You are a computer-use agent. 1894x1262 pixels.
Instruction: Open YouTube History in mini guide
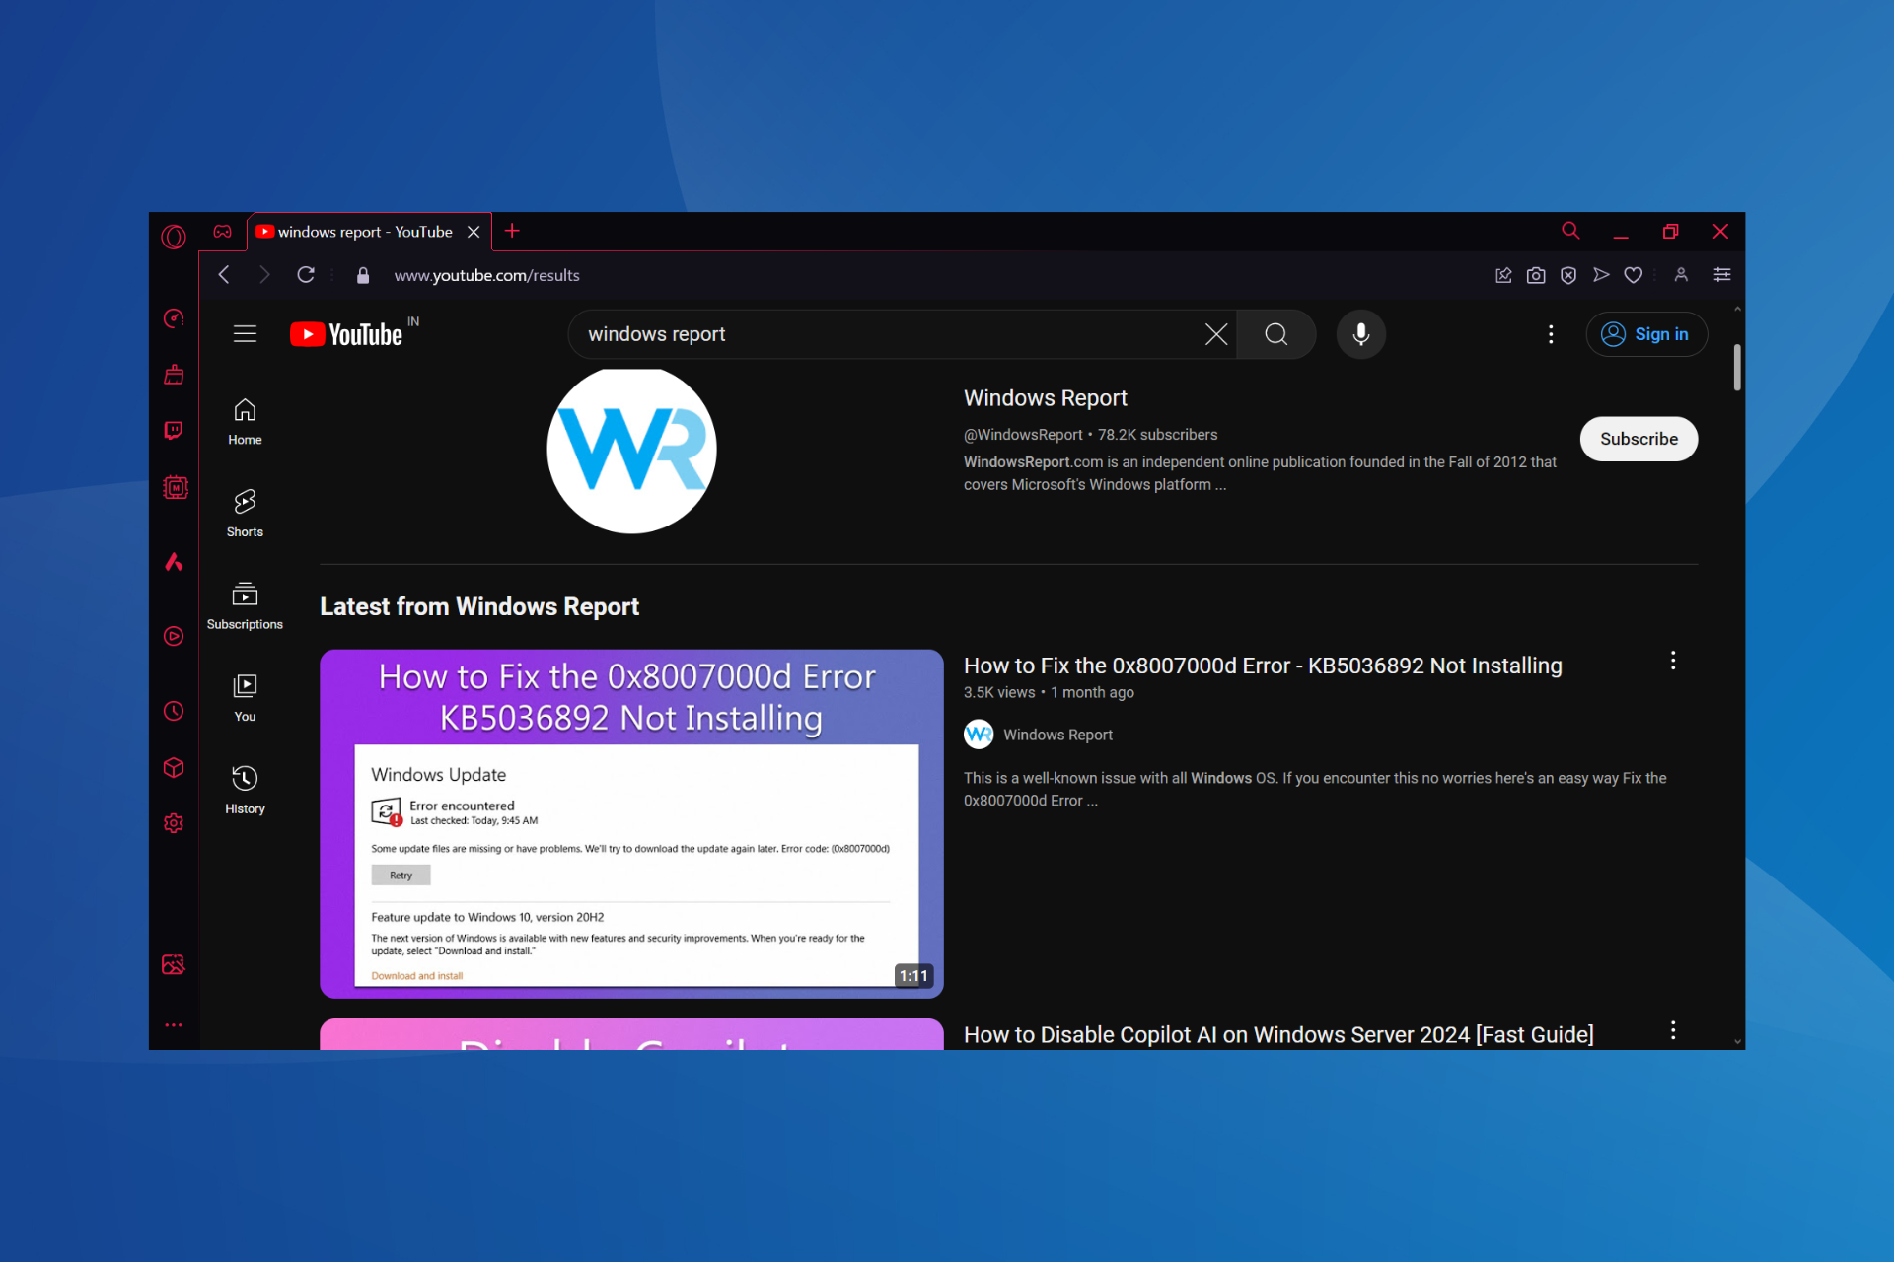pos(245,791)
